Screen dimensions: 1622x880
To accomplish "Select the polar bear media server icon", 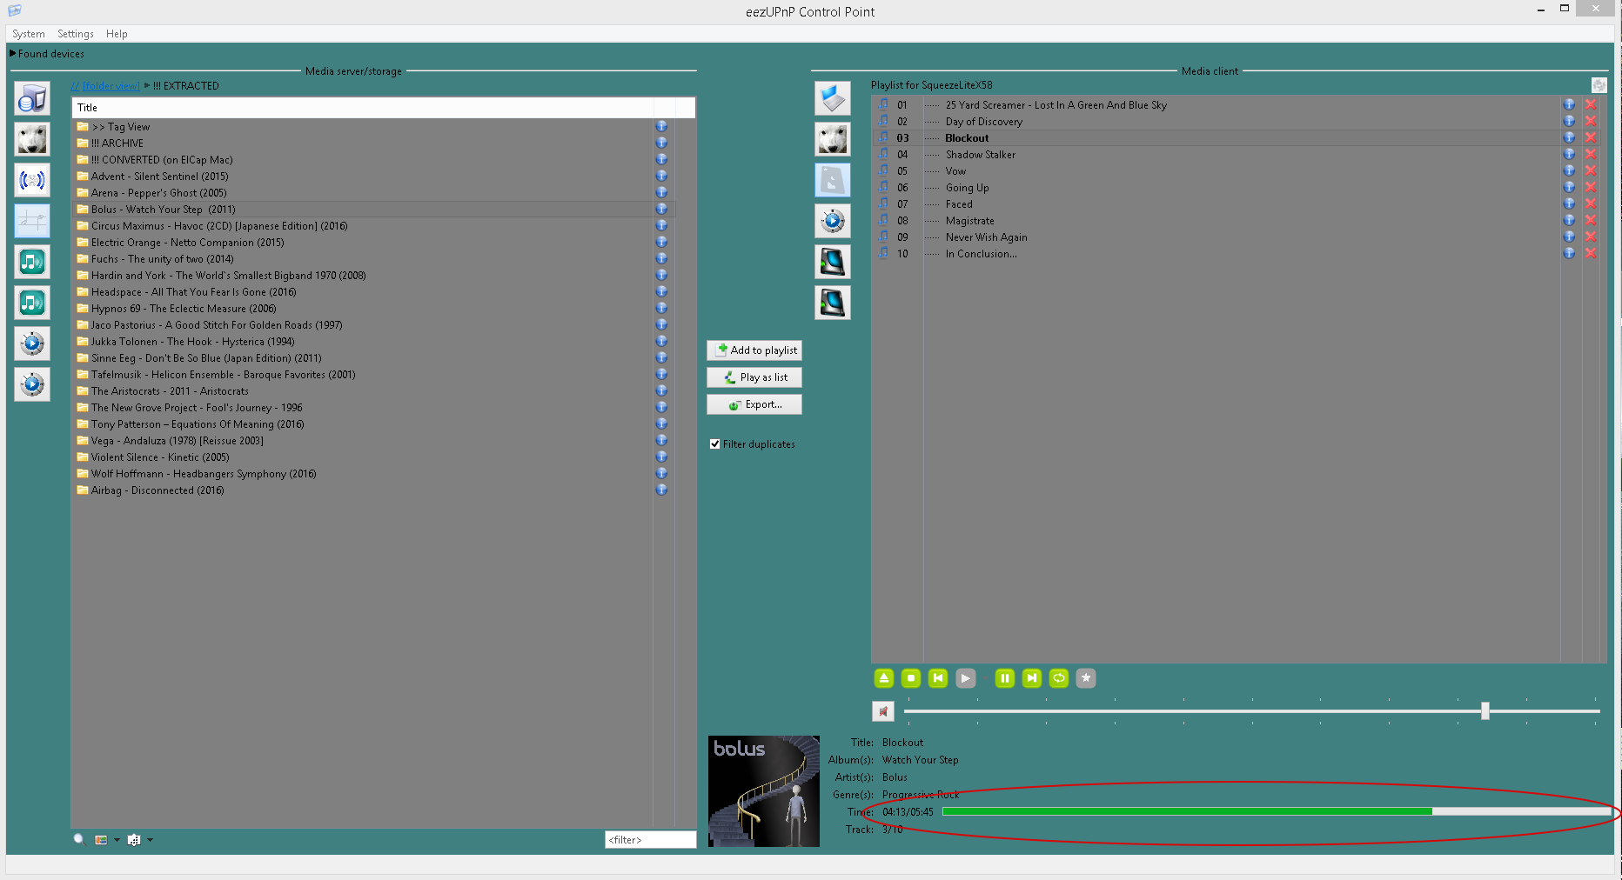I will click(32, 139).
